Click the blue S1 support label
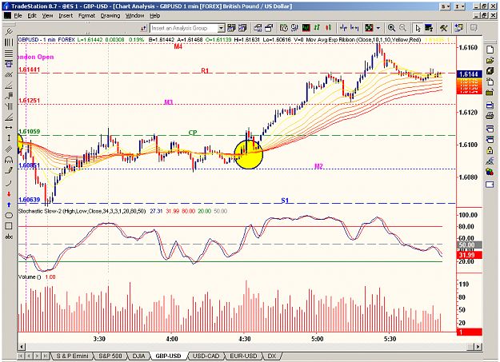Screen dimensions: 500x362 click(x=285, y=201)
